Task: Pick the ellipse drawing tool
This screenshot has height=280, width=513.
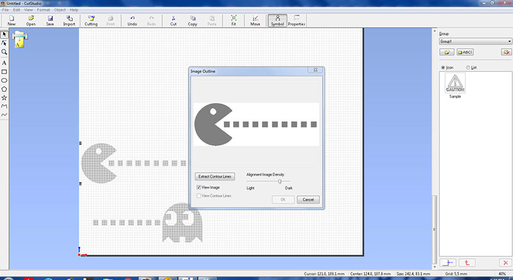Action: click(4, 80)
